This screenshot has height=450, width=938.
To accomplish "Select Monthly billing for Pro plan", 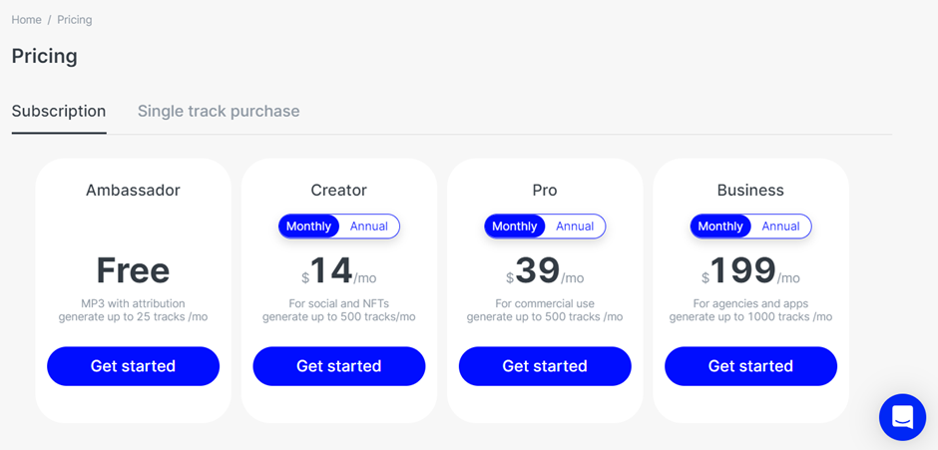I will pyautogui.click(x=515, y=226).
